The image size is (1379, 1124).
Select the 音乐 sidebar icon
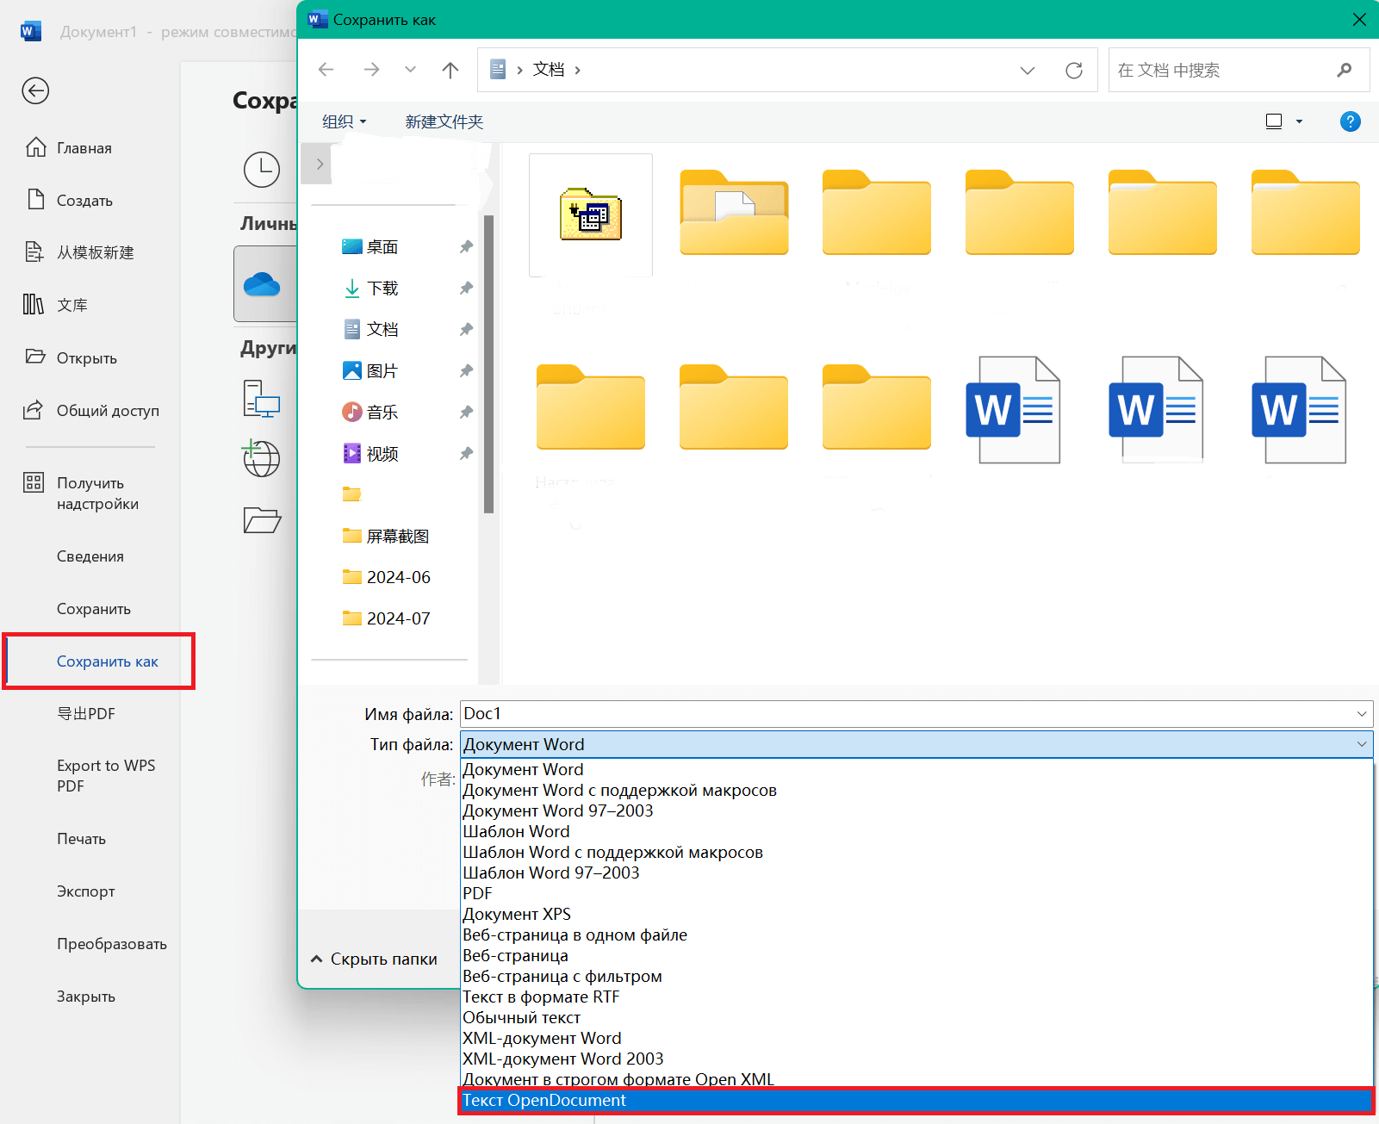click(x=353, y=412)
